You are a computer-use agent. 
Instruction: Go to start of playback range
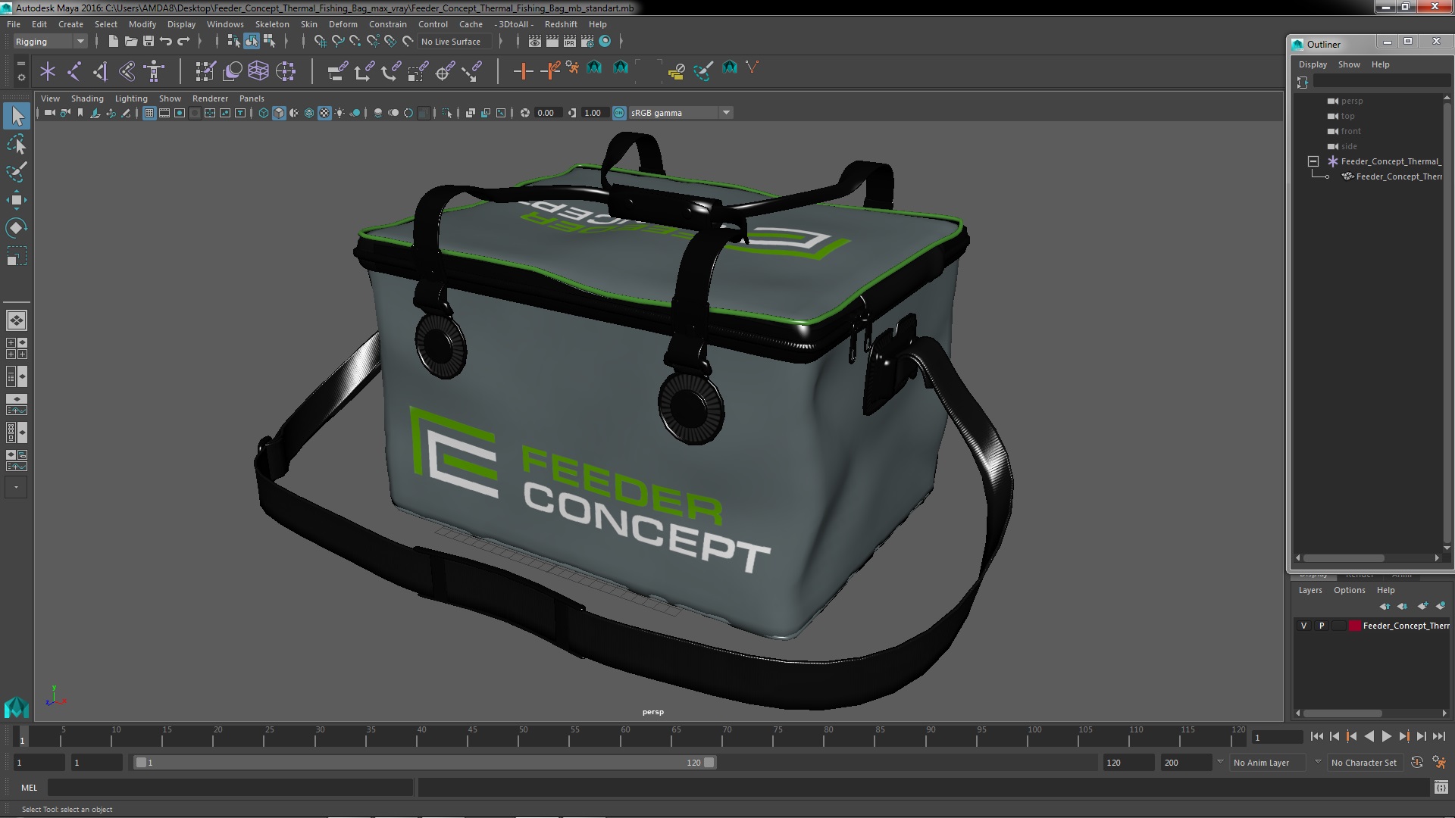pyautogui.click(x=1316, y=736)
